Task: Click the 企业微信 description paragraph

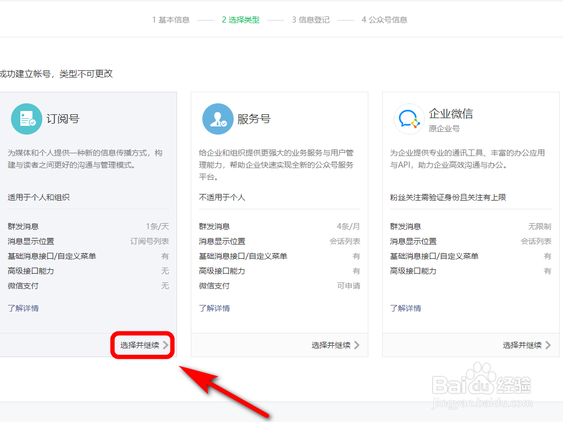Action: (x=467, y=159)
